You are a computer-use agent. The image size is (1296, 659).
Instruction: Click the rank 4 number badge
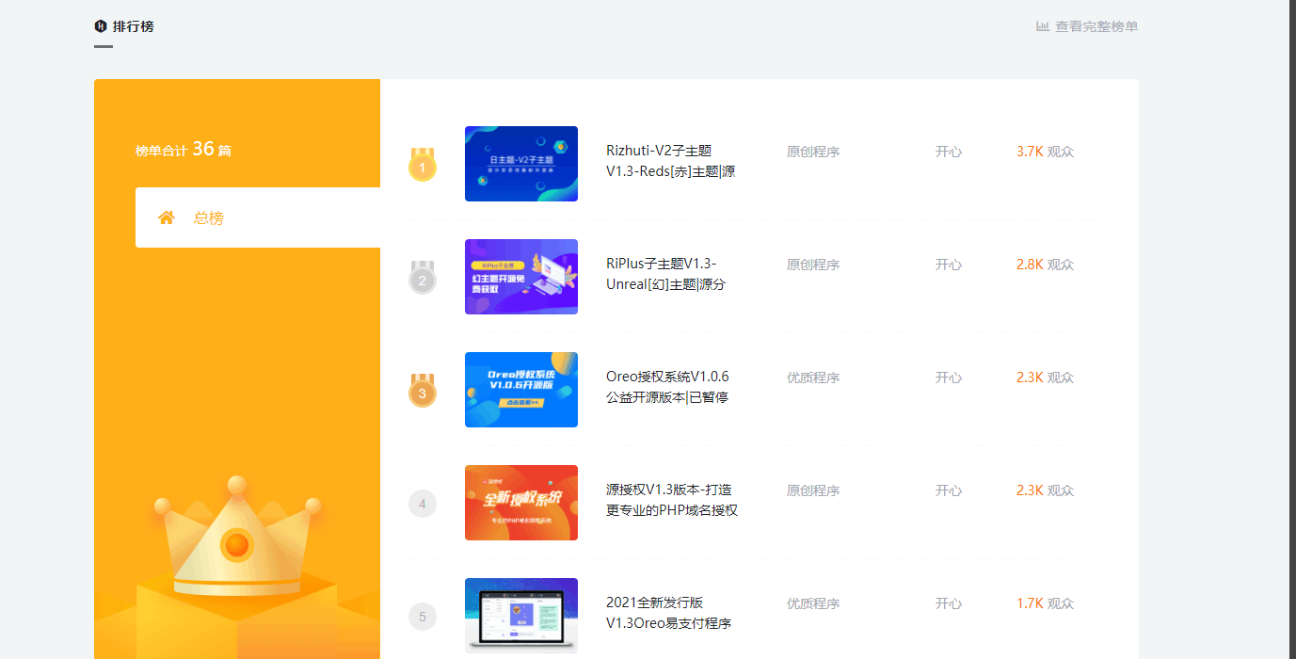[422, 504]
